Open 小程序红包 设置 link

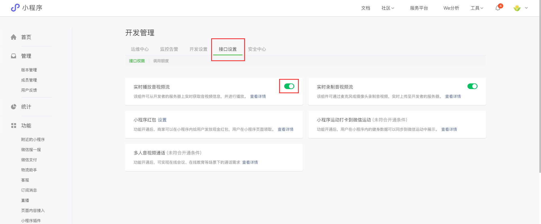(x=162, y=120)
